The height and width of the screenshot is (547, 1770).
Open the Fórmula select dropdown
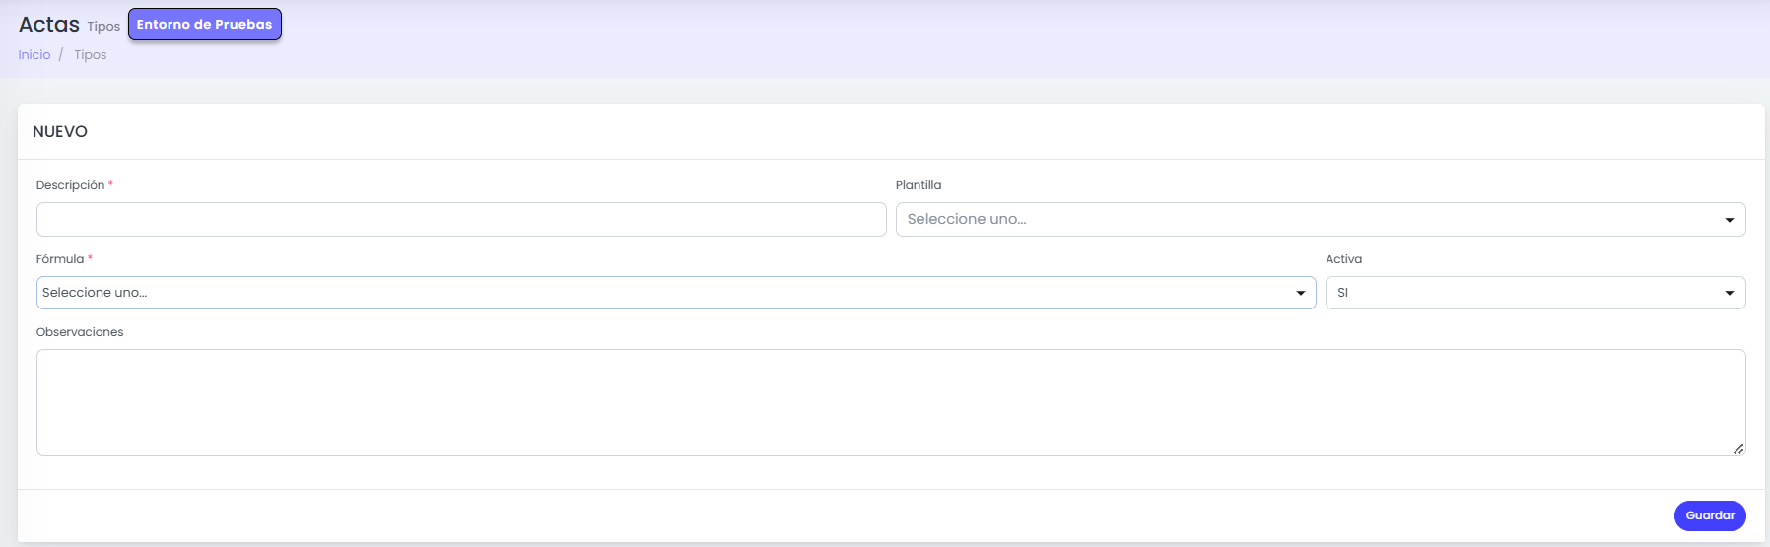pyautogui.click(x=676, y=293)
